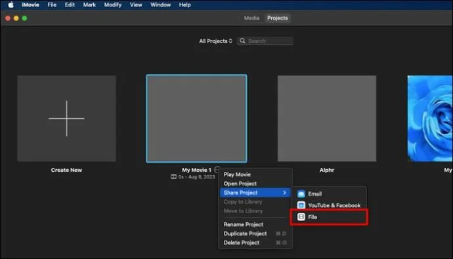This screenshot has width=453, height=259.
Task: Click the YouTube & Facebook share icon
Action: [x=301, y=205]
